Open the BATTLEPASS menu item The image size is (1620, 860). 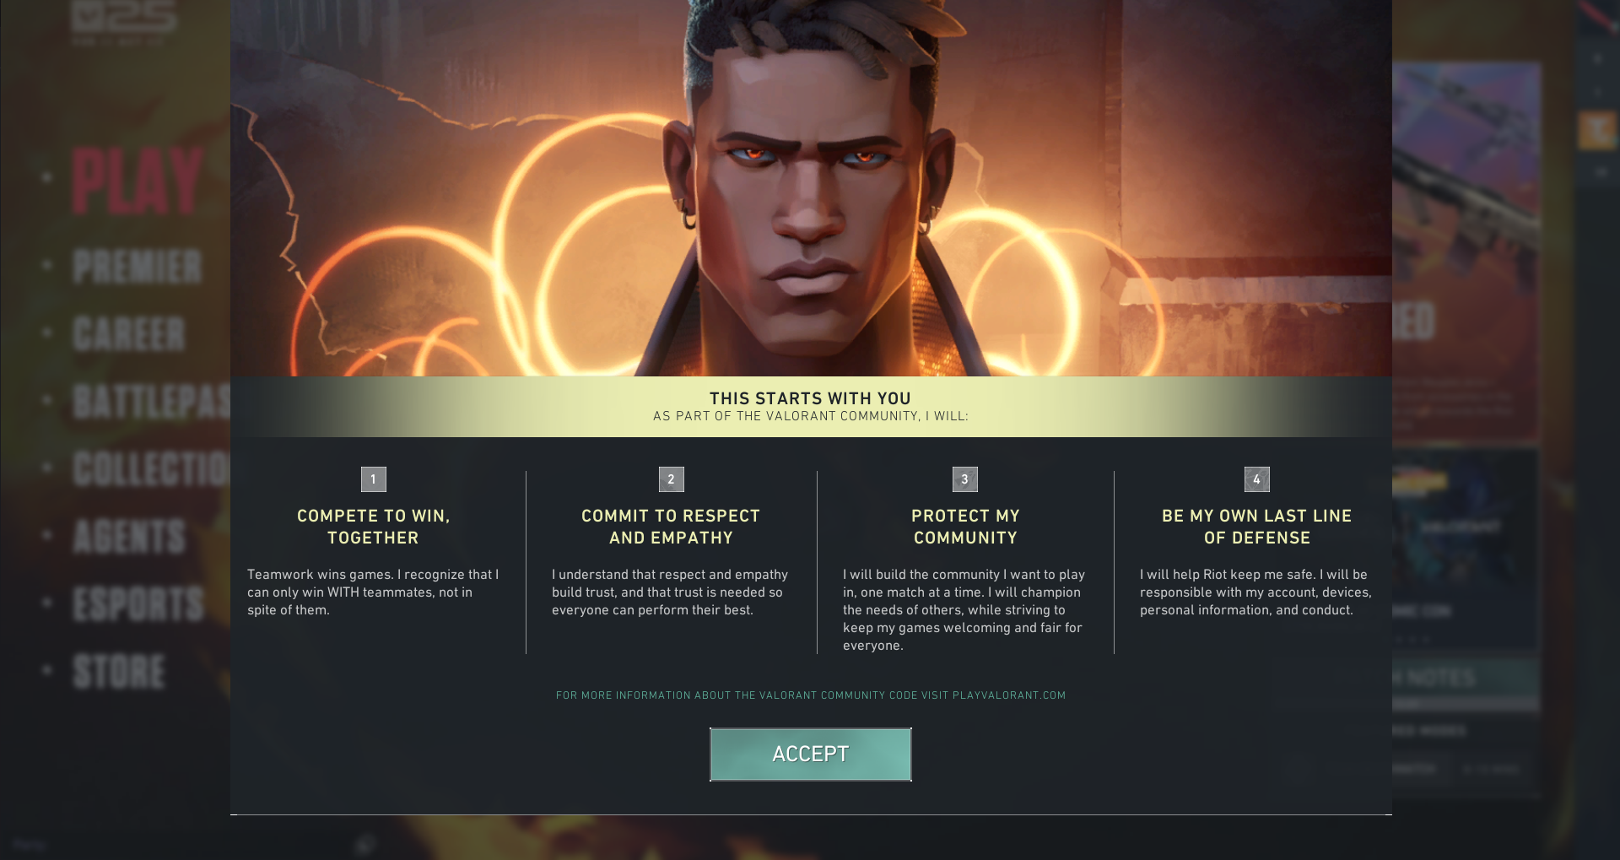pyautogui.click(x=152, y=402)
